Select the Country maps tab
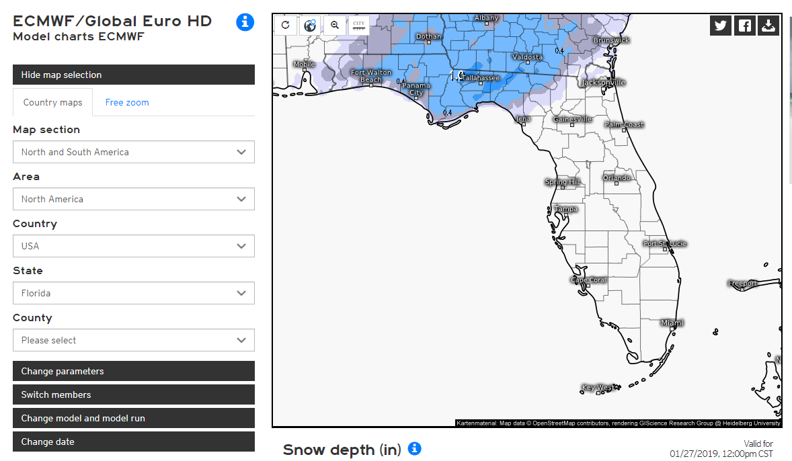Image resolution: width=792 pixels, height=461 pixels. coord(52,103)
